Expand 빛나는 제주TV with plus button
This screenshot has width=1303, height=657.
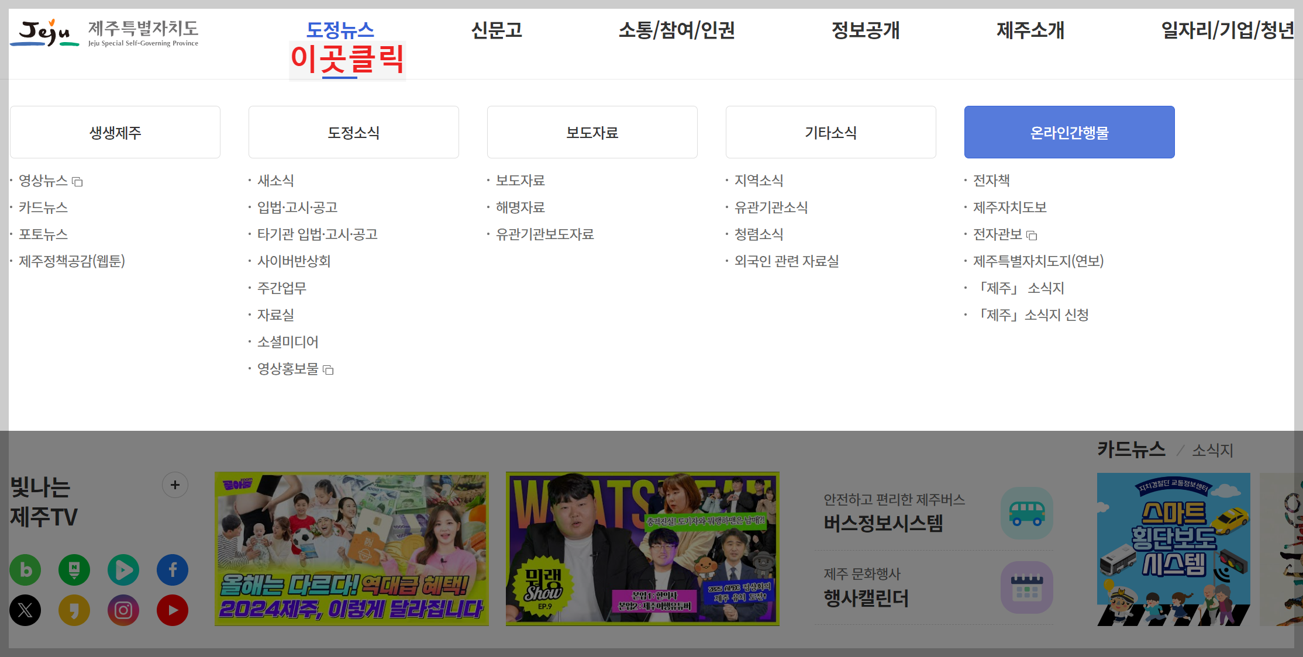point(175,485)
